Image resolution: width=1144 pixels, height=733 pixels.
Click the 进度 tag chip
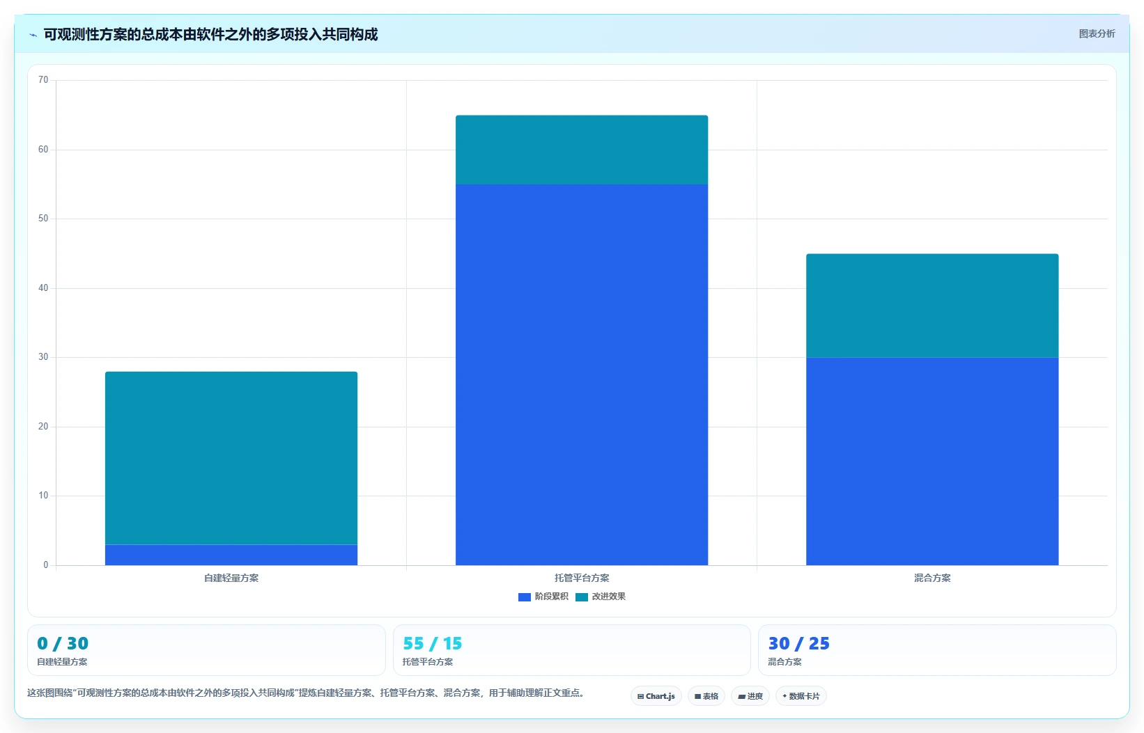(750, 696)
